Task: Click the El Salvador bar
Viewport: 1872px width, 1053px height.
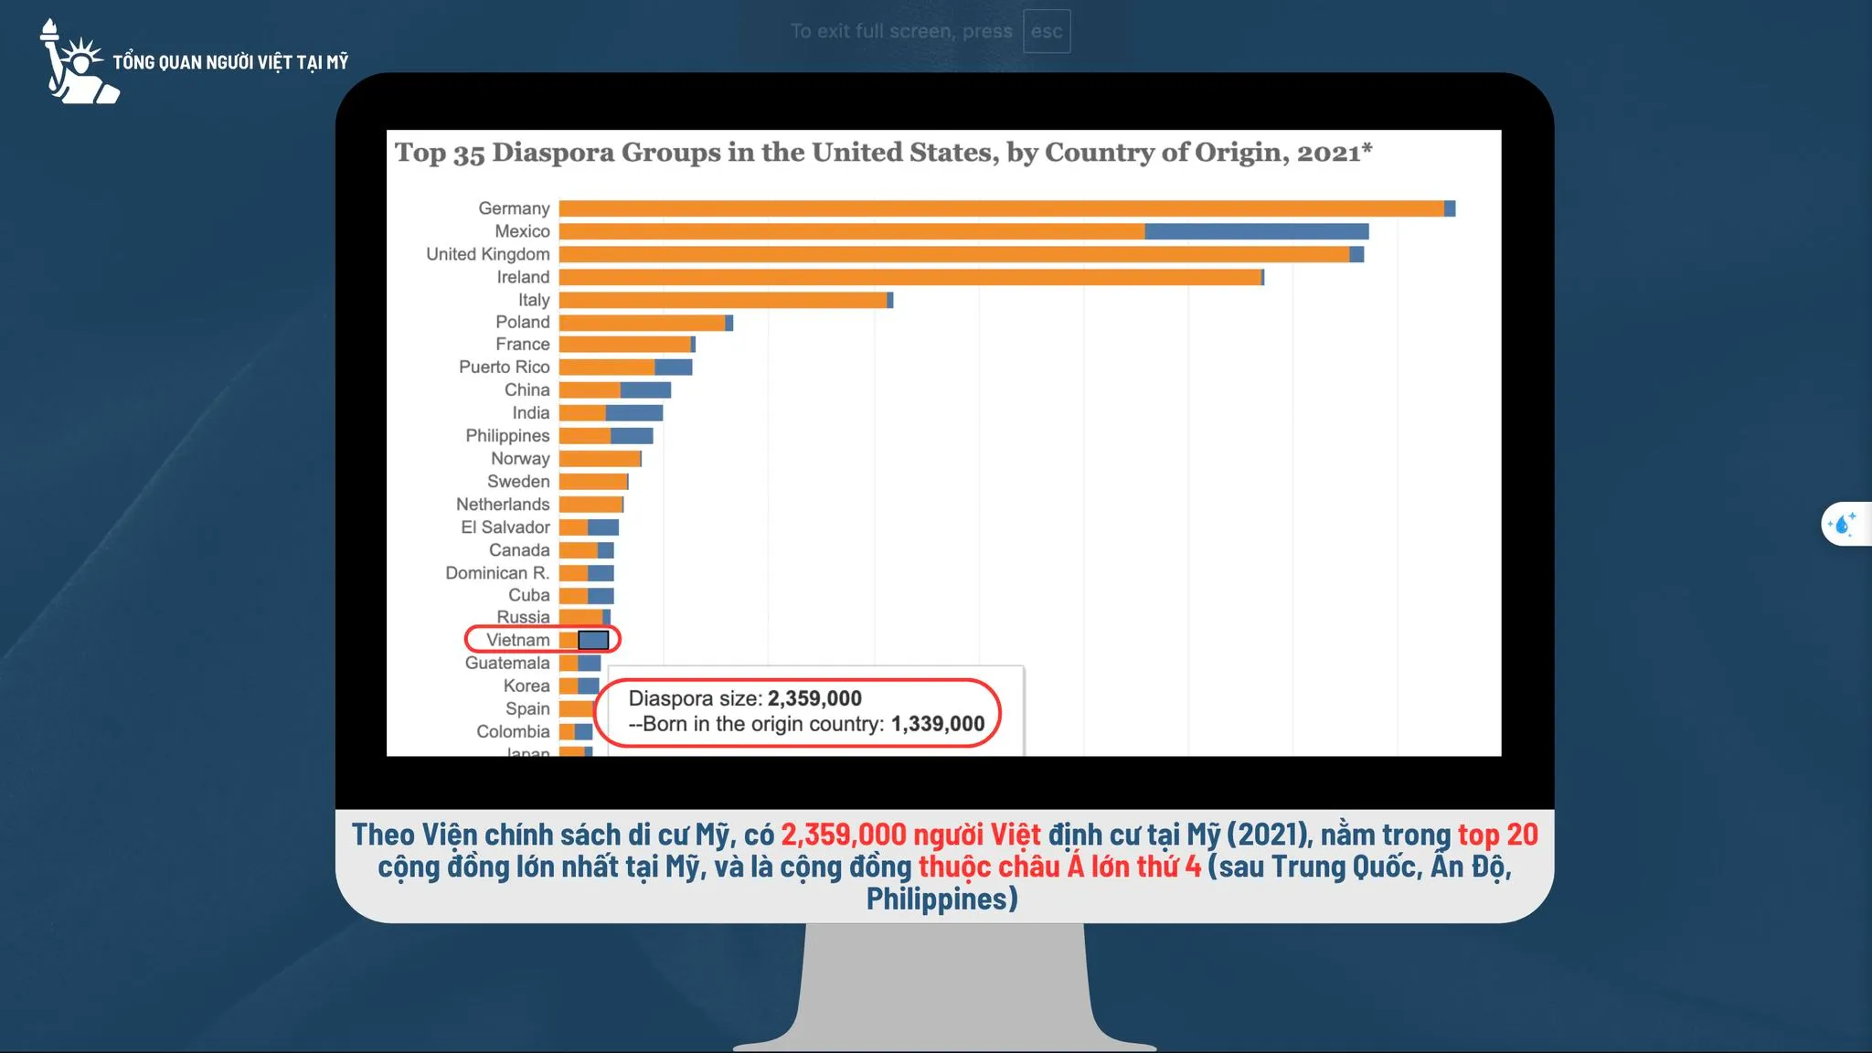Action: (x=589, y=526)
